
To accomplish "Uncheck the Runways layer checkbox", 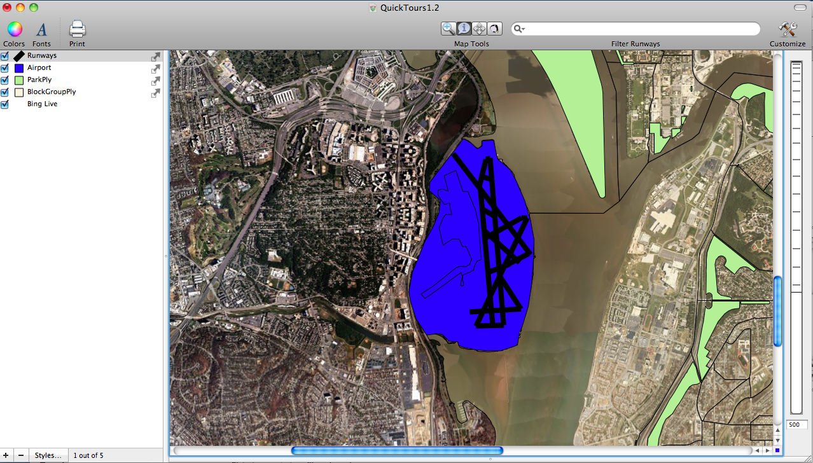I will (5, 56).
